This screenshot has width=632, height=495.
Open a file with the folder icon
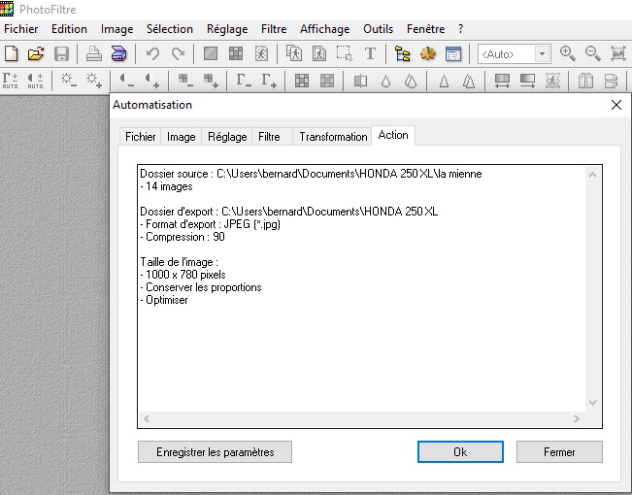click(36, 53)
